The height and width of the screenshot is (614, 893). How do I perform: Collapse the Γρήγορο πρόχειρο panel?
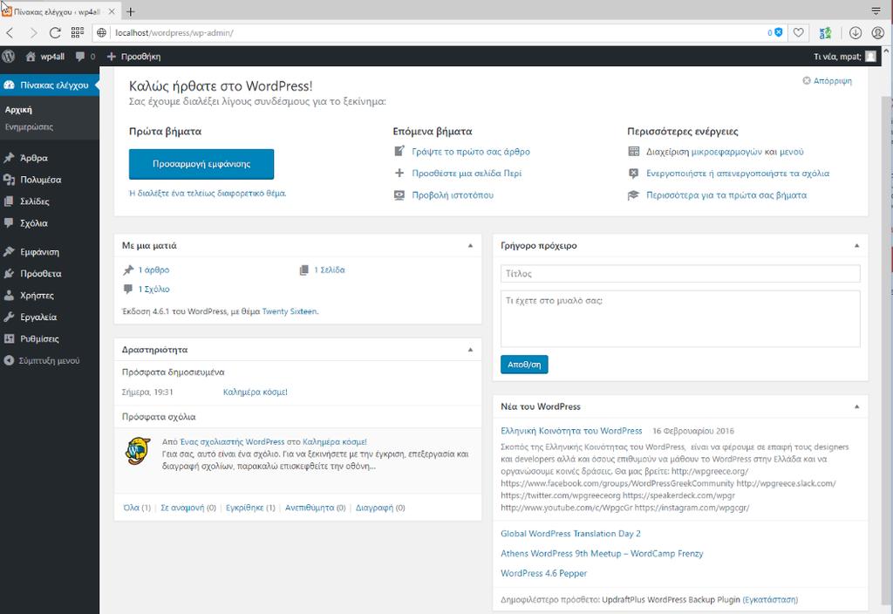point(856,245)
